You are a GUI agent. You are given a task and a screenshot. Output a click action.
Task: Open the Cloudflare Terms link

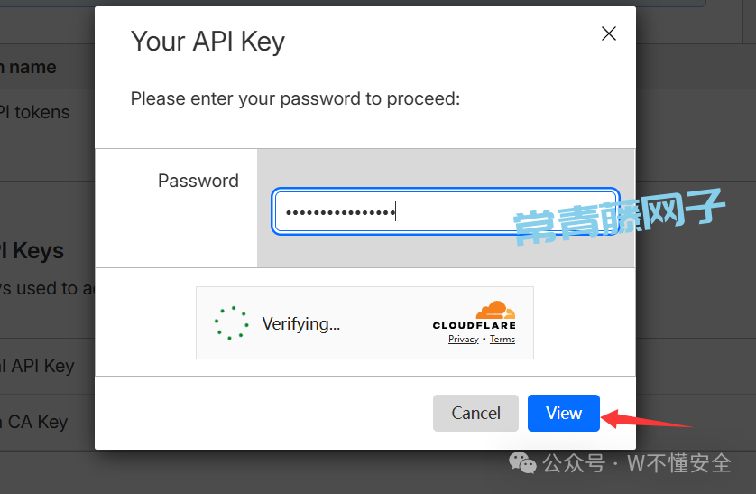click(502, 340)
